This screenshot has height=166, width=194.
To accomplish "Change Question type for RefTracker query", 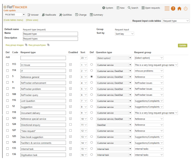I will pos(114,95).
